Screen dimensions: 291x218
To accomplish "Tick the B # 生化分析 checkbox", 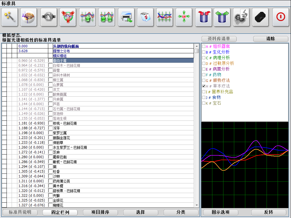I will tap(204, 52).
